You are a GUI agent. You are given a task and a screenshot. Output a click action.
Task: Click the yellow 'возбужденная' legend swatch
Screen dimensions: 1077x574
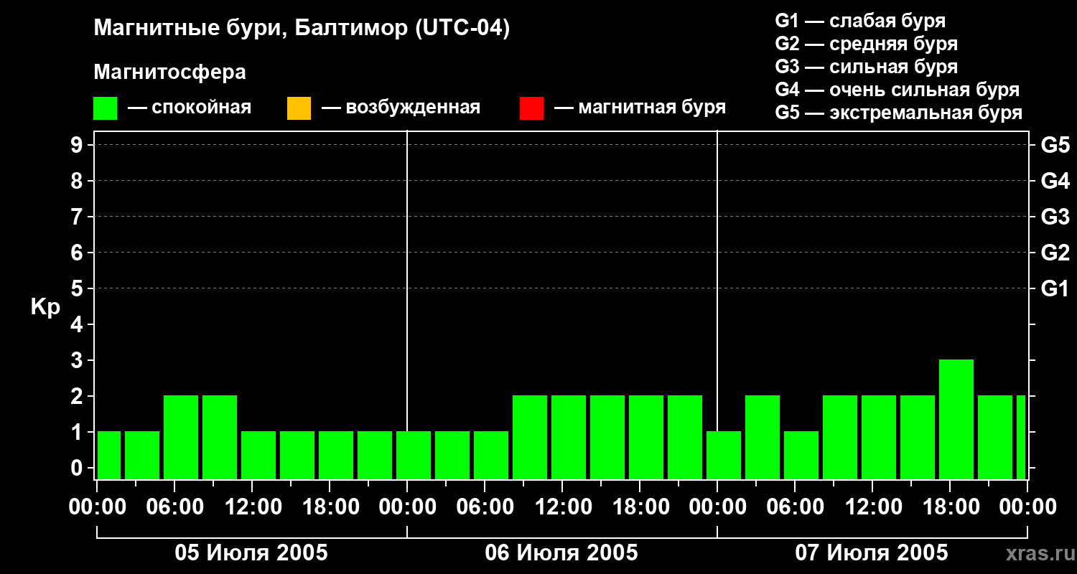pyautogui.click(x=299, y=108)
